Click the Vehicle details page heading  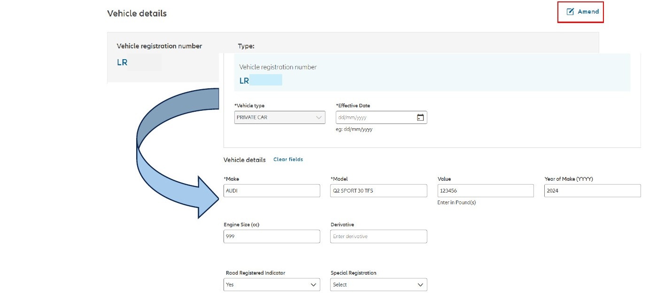137,14
